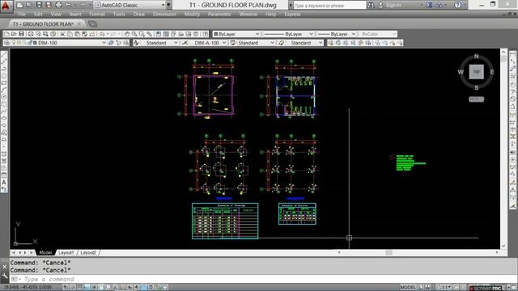Click the quick access Save icon
The height and width of the screenshot is (291, 518).
pyautogui.click(x=39, y=5)
